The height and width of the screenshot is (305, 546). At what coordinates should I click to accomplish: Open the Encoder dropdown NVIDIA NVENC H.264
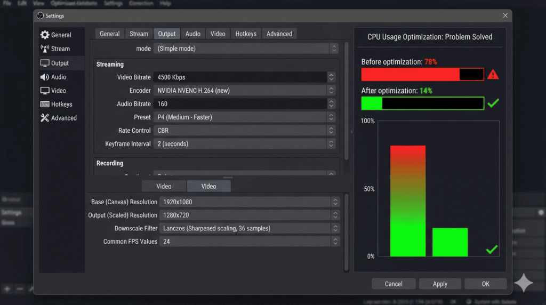coord(244,91)
